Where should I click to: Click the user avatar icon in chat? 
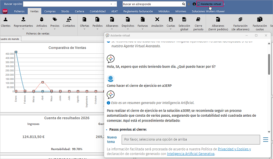click(110, 78)
